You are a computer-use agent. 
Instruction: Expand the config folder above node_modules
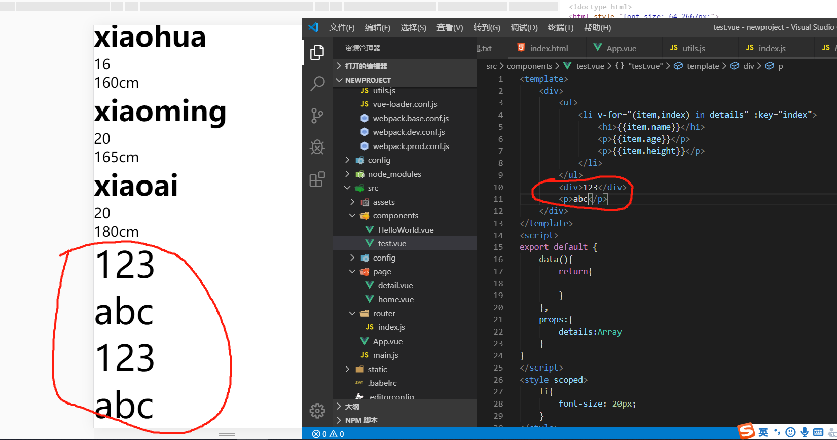point(405,160)
